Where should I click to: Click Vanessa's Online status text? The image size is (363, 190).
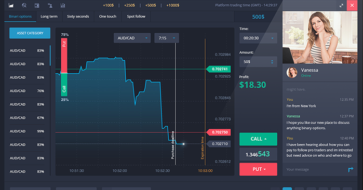[306, 76]
